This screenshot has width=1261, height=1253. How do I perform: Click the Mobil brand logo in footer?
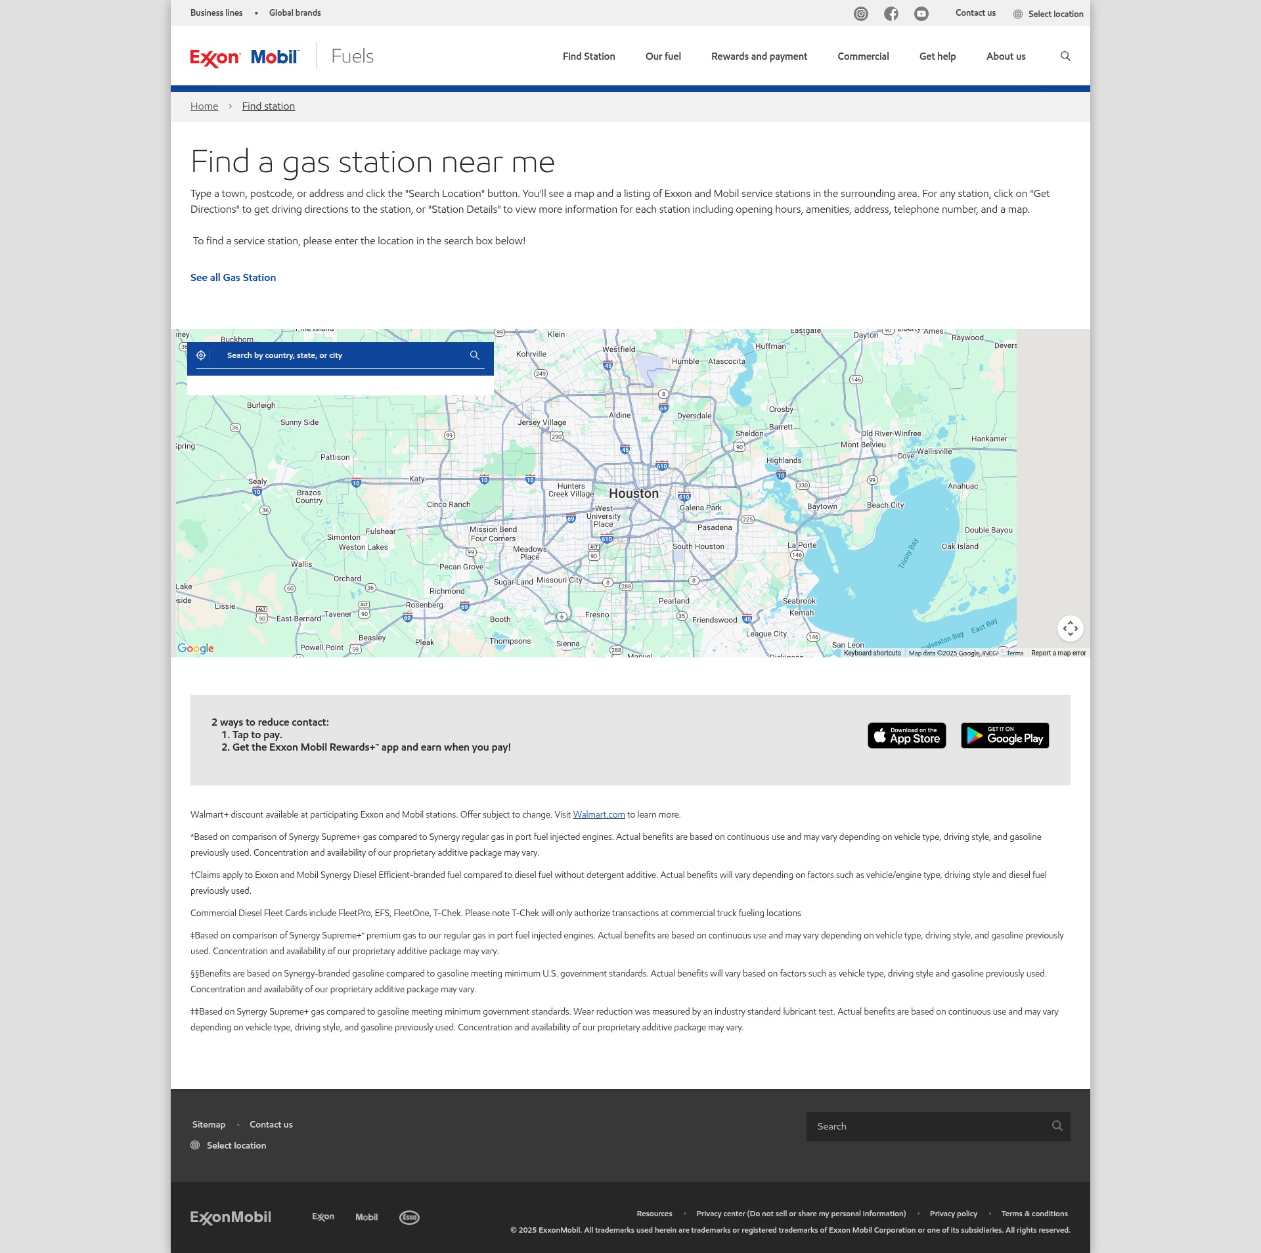(x=366, y=1217)
